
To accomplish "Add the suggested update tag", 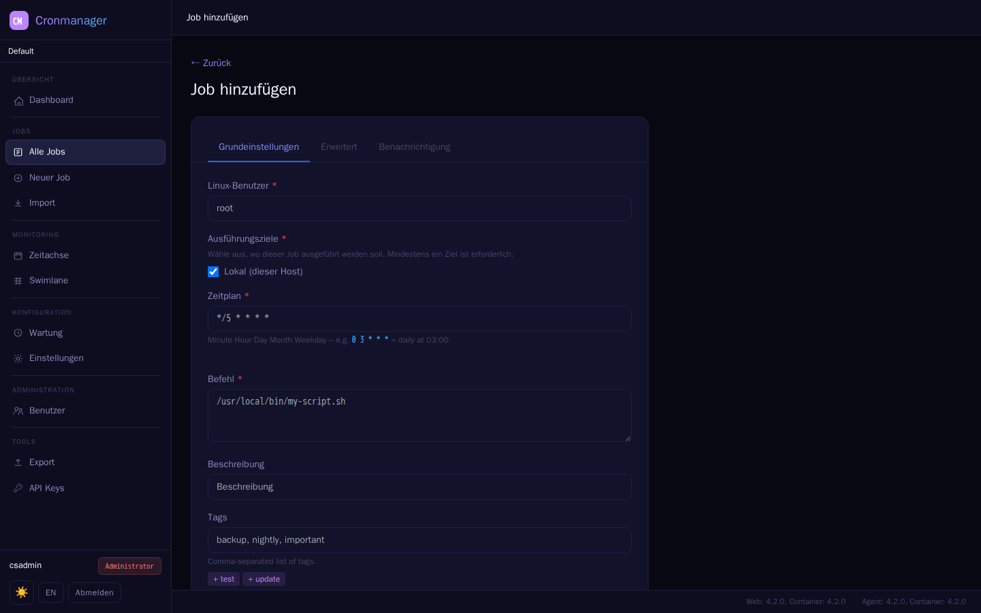I will tap(264, 579).
